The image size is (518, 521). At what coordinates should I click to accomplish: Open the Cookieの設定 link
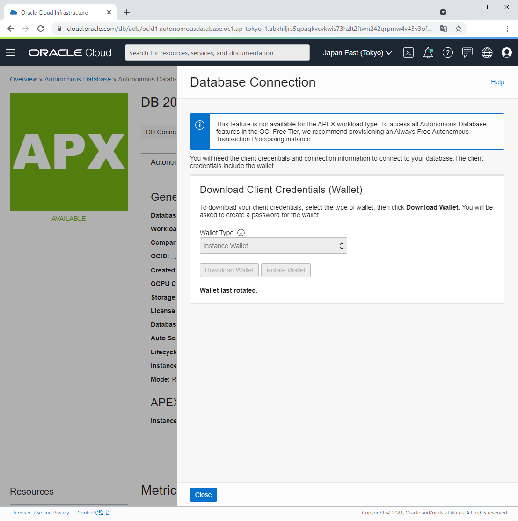(x=93, y=513)
